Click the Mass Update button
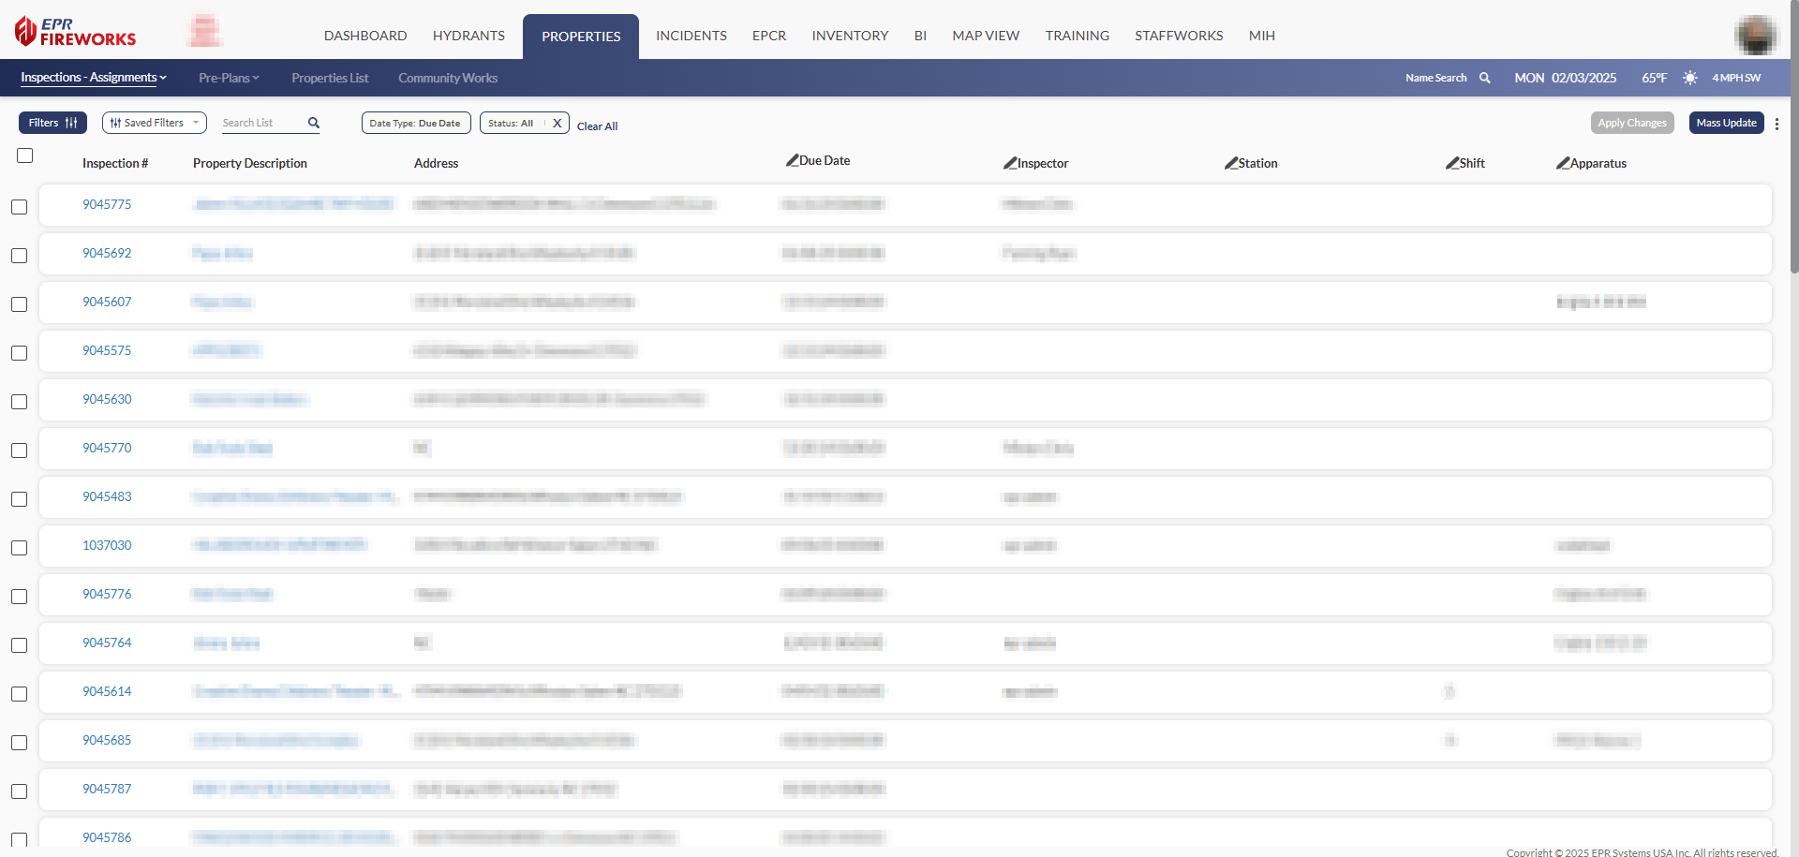 click(x=1725, y=123)
